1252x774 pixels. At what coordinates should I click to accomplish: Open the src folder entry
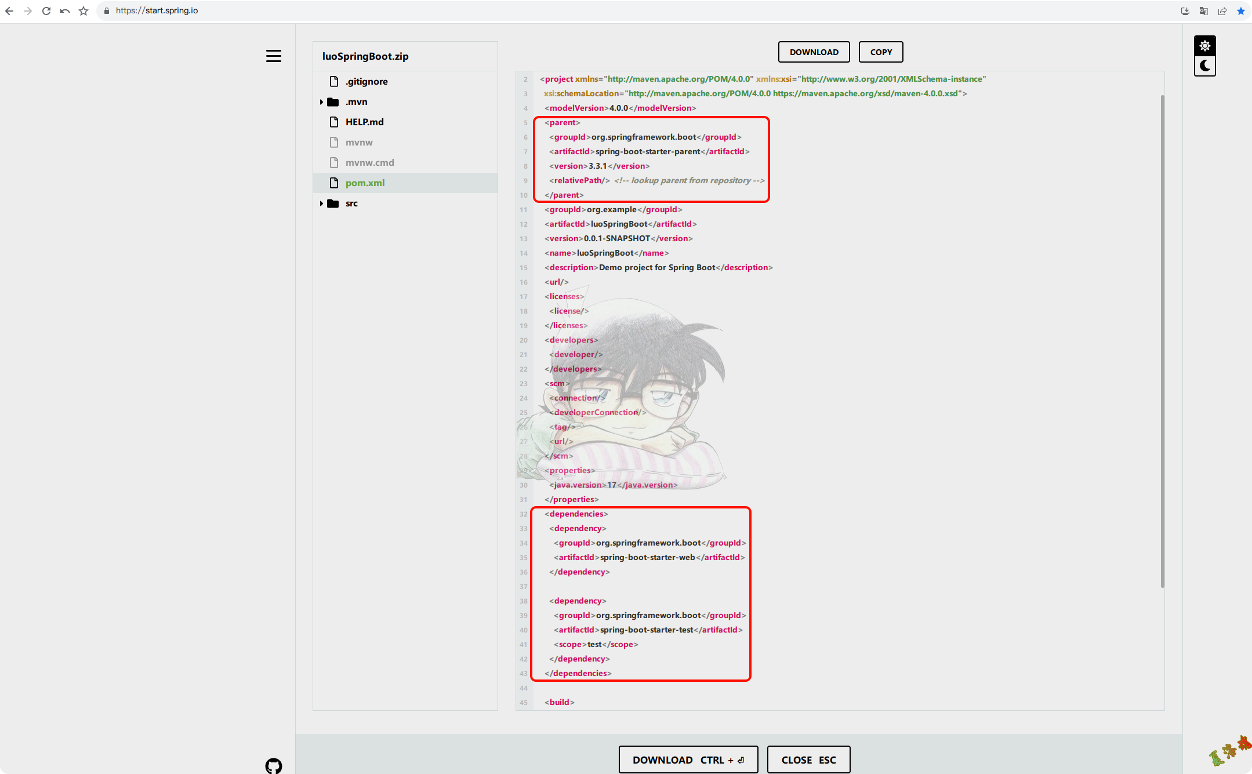tap(405, 203)
